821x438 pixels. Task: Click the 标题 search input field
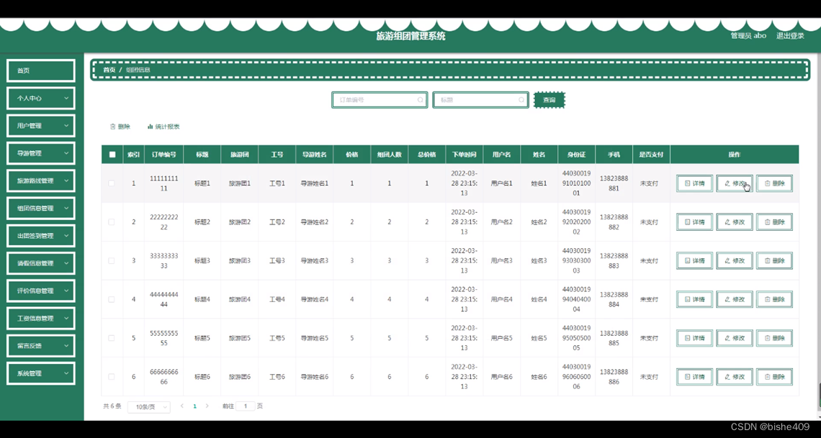pos(480,100)
